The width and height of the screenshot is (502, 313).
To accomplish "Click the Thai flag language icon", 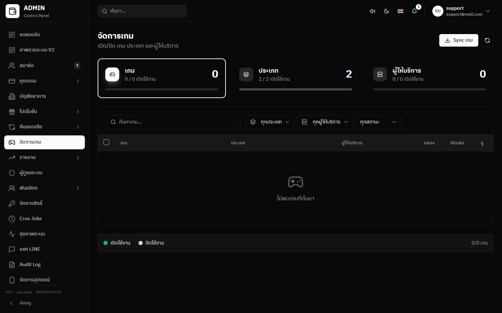I will click(x=400, y=11).
